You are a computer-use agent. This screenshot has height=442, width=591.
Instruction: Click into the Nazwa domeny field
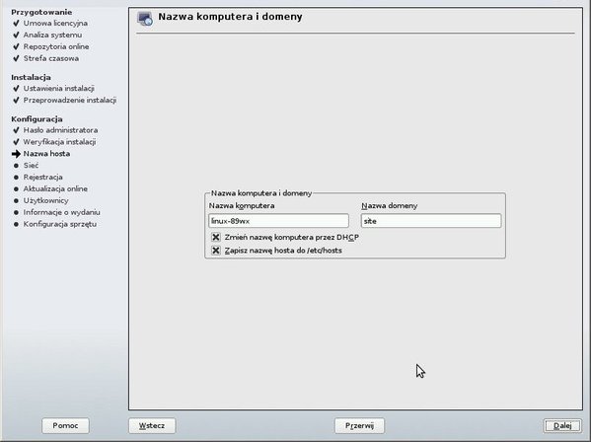pyautogui.click(x=431, y=221)
